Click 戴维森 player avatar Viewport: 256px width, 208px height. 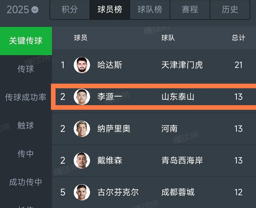tap(82, 160)
